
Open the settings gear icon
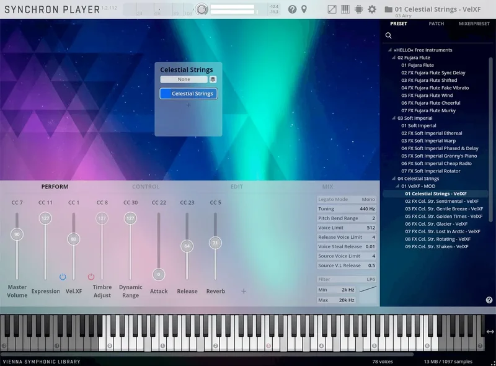tap(372, 9)
